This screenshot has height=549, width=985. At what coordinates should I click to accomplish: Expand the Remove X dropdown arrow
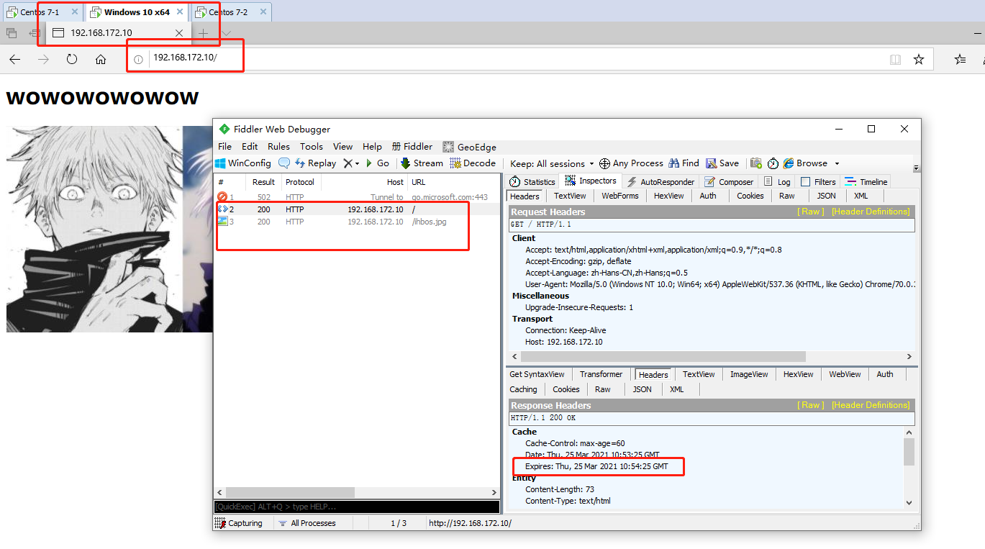357,164
